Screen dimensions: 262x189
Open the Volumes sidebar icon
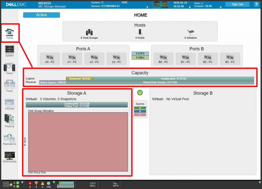click(x=9, y=104)
